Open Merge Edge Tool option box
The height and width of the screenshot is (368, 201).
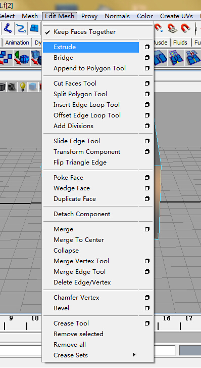pyautogui.click(x=147, y=271)
